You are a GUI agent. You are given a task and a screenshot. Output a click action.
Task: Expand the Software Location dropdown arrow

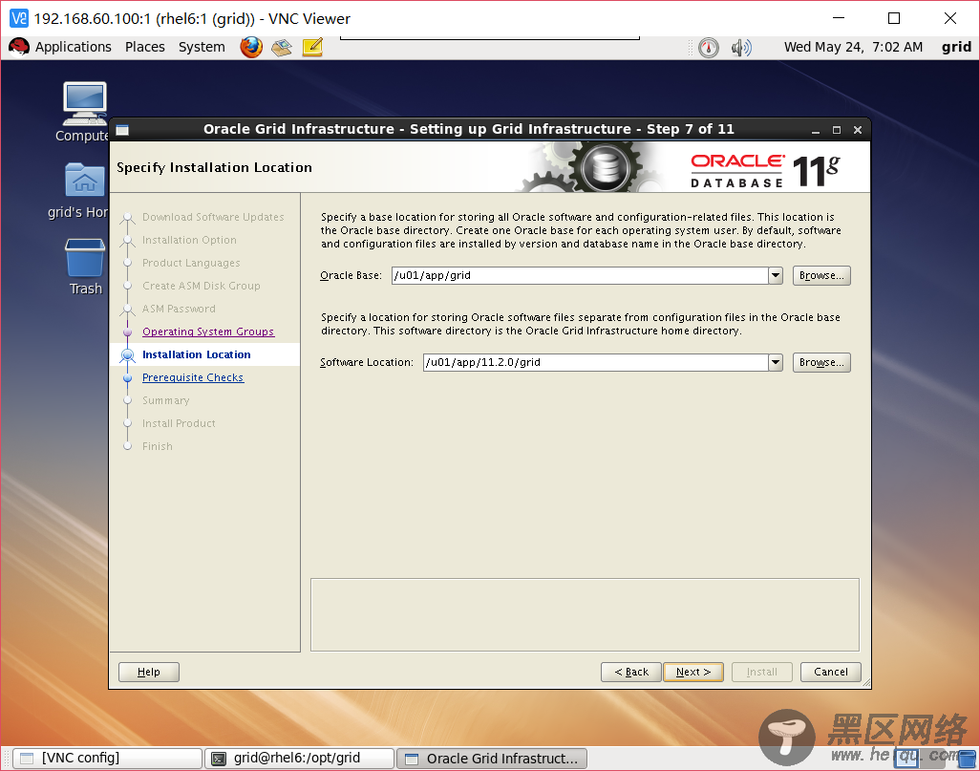coord(775,362)
